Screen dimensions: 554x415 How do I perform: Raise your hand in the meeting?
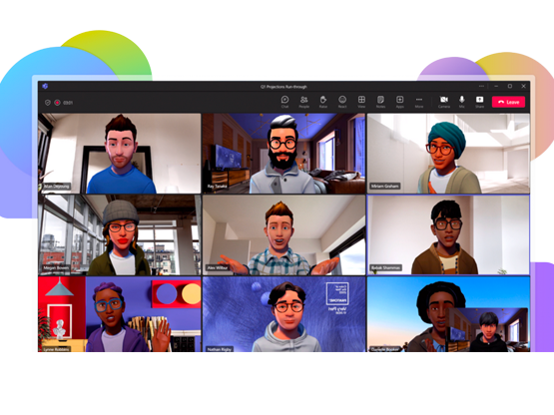[323, 102]
